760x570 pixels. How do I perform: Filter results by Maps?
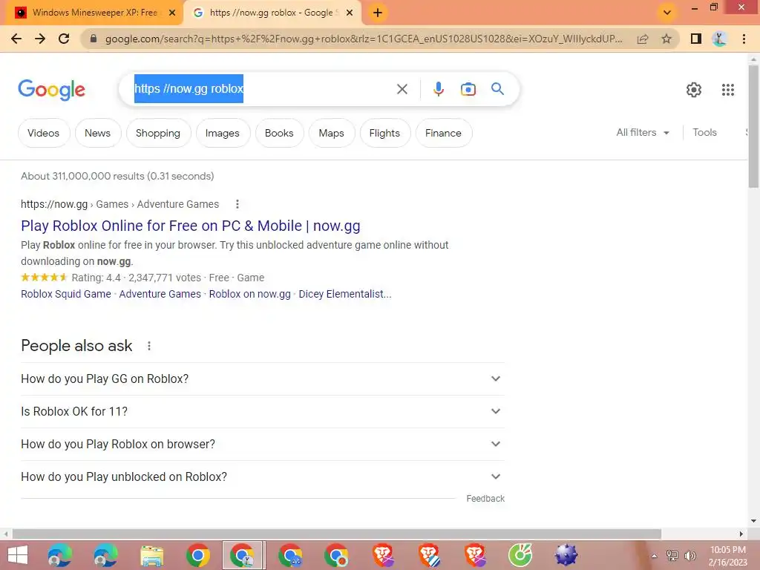(x=332, y=133)
